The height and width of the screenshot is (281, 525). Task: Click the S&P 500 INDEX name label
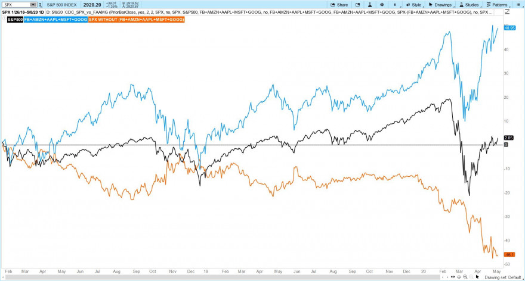coord(61,5)
